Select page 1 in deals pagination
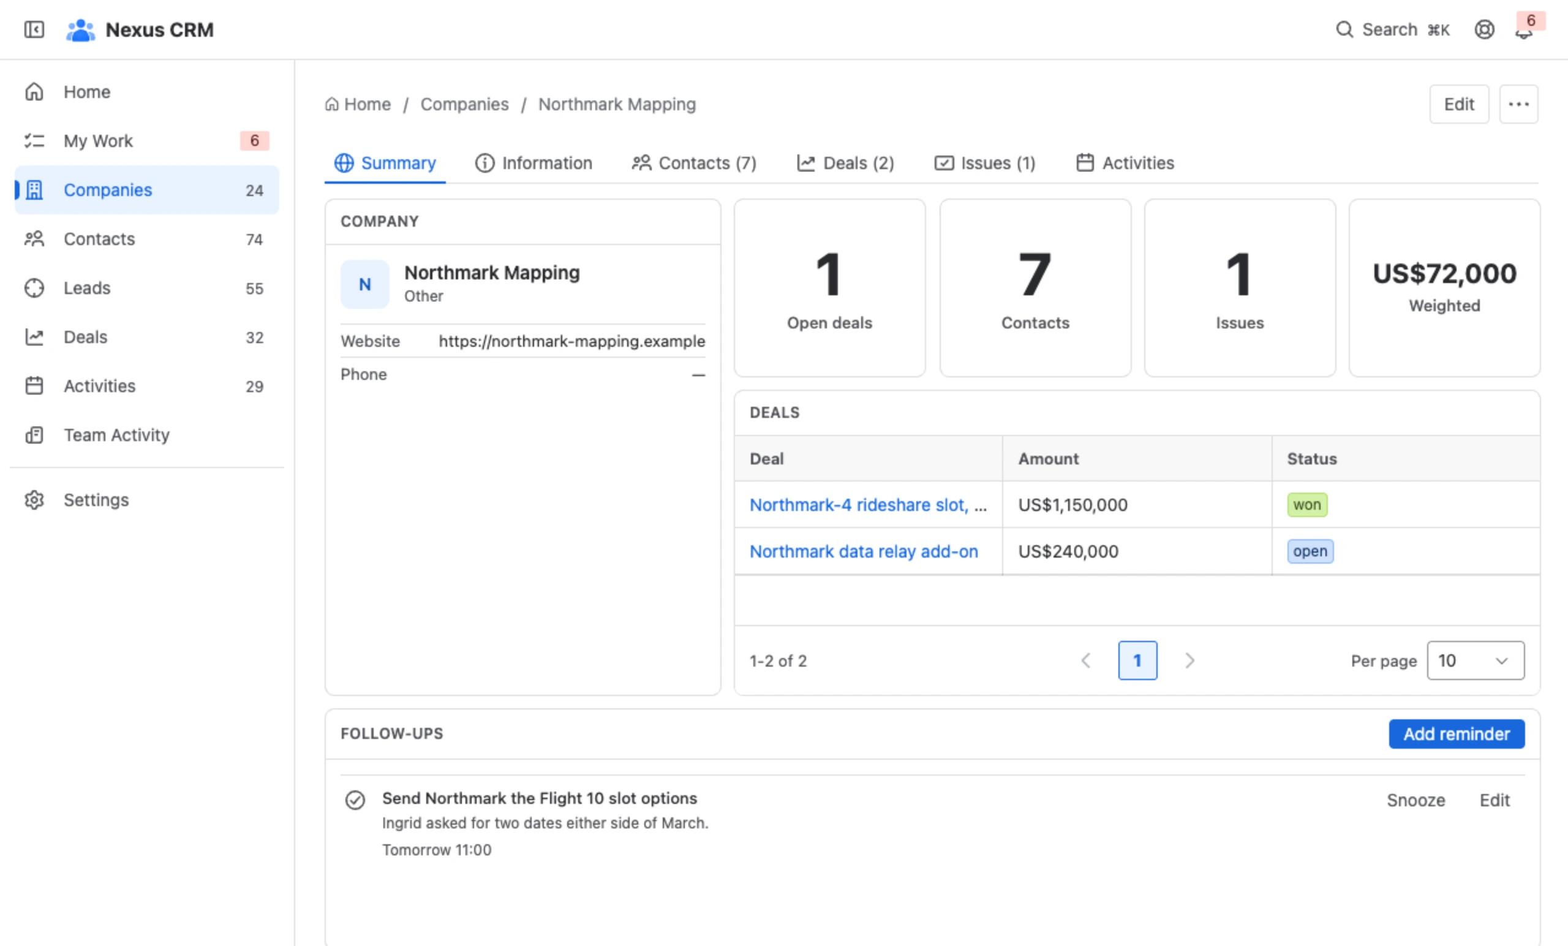Screen dimensions: 1568x946 pyautogui.click(x=1137, y=660)
